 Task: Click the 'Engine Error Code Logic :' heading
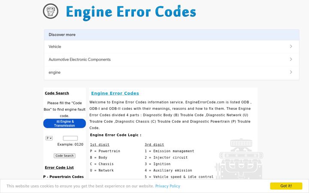[116, 135]
